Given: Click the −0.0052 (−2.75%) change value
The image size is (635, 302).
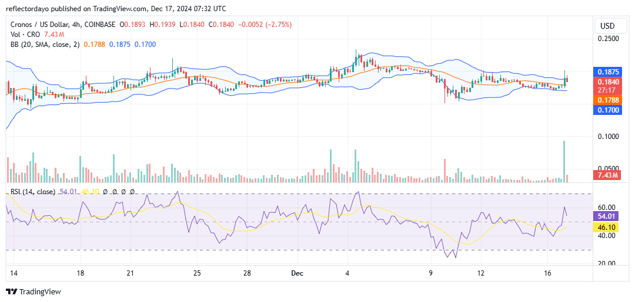Looking at the screenshot, I should point(264,25).
